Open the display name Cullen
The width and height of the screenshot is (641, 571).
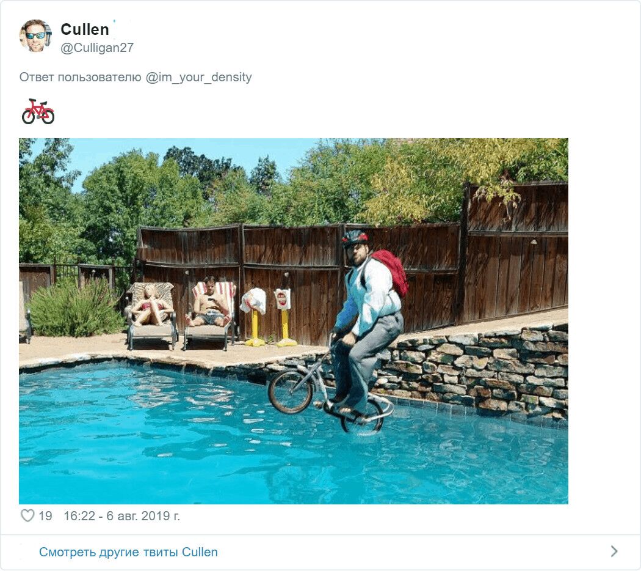(x=85, y=29)
